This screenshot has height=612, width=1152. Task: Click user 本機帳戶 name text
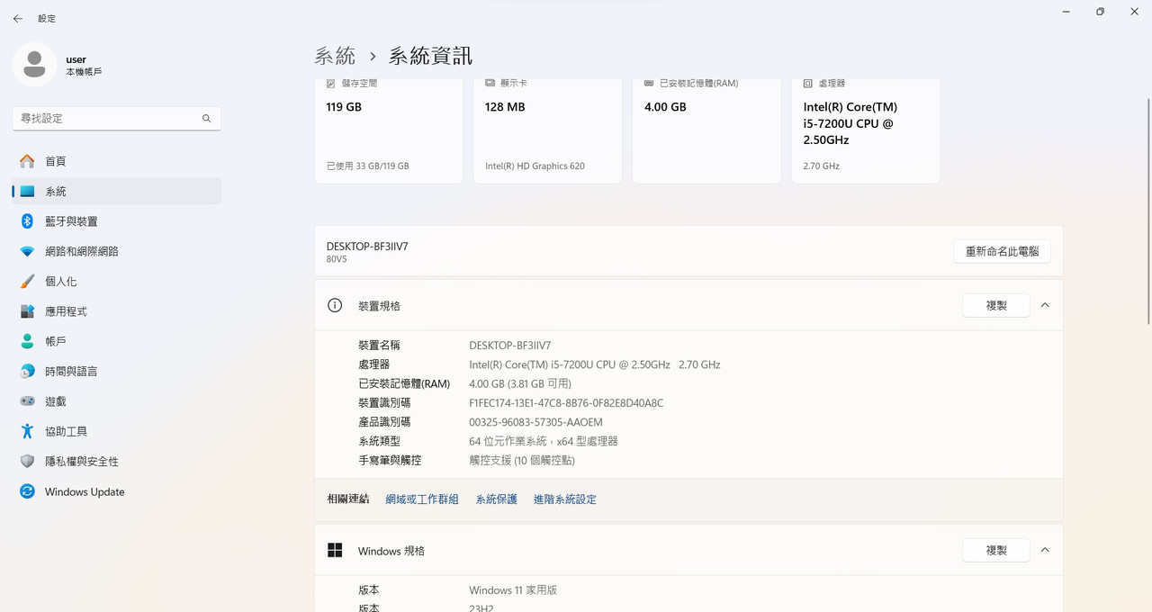84,66
